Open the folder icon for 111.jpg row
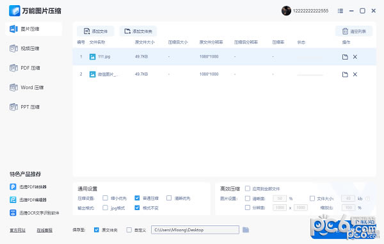The height and width of the screenshot is (244, 384). (345, 57)
